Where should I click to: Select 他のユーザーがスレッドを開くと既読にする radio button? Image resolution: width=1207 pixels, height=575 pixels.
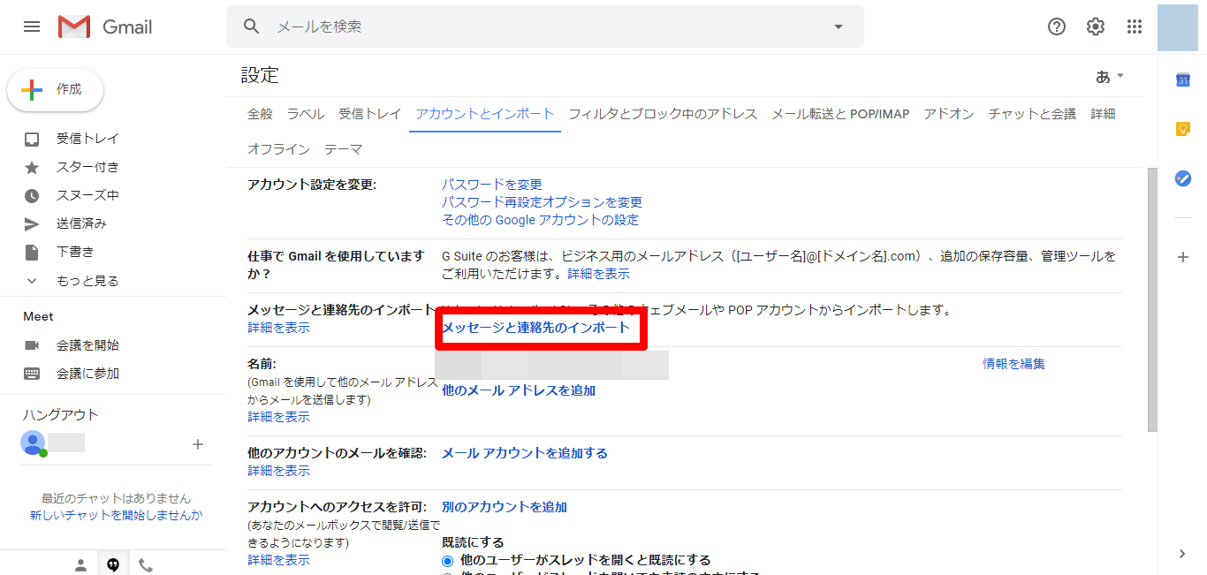pos(448,560)
